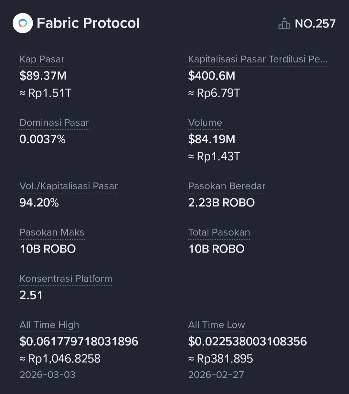349x394 pixels.
Task: Tap the NO.257 rank text
Action: click(315, 24)
